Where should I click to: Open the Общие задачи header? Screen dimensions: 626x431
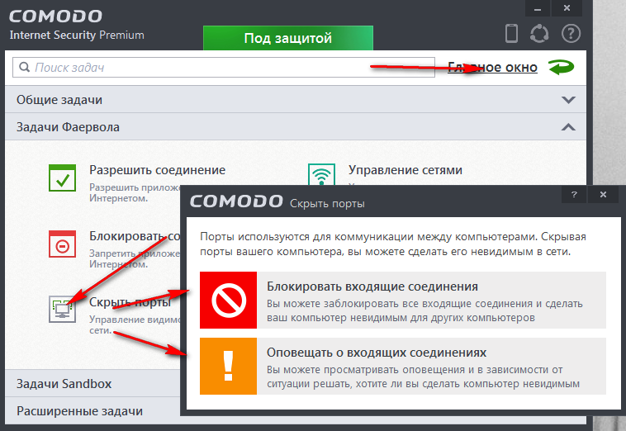[x=296, y=99]
